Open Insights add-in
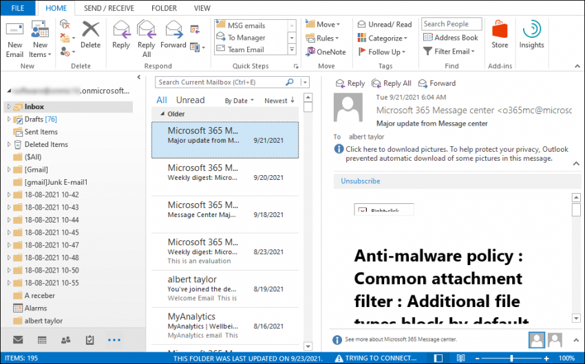585x364 pixels. coord(531,34)
